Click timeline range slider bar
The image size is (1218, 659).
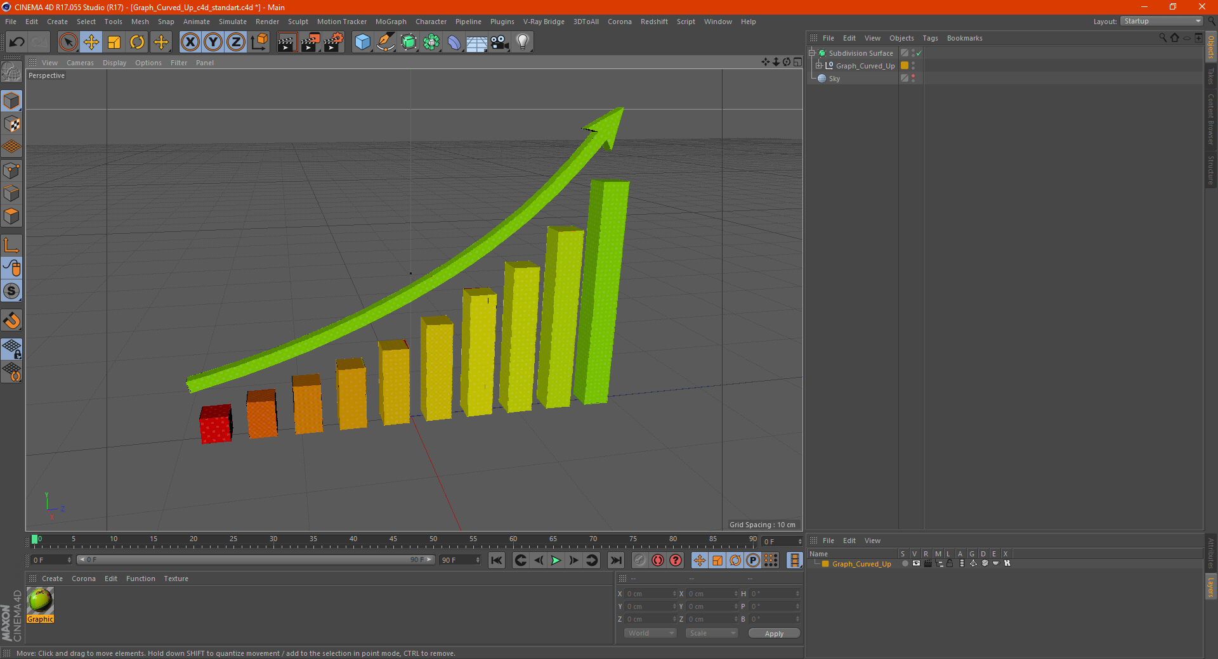pos(256,560)
